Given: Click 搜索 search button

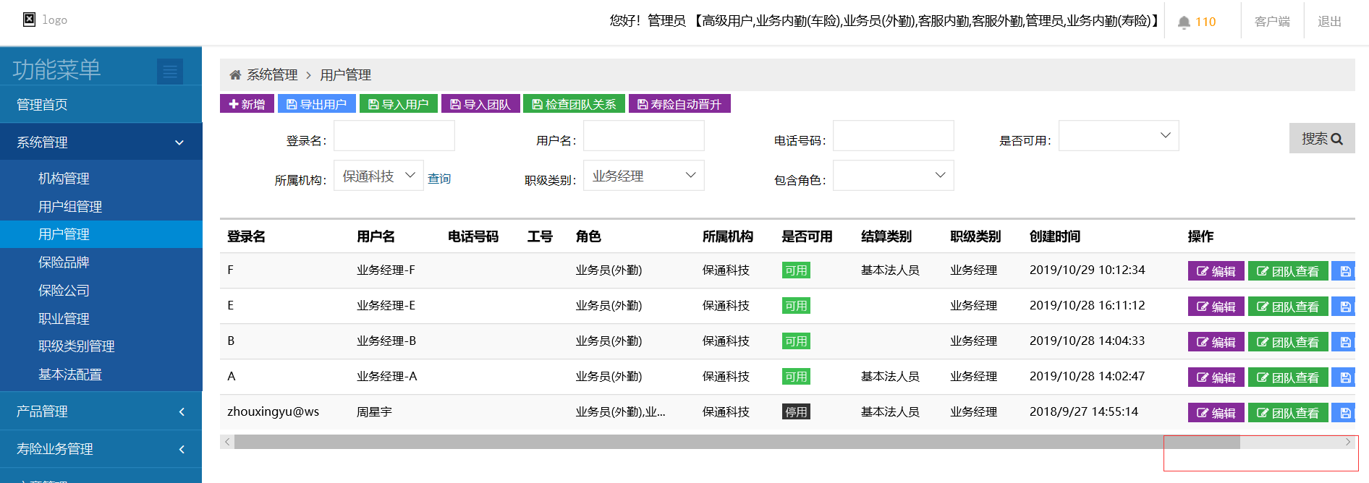Looking at the screenshot, I should point(1321,138).
